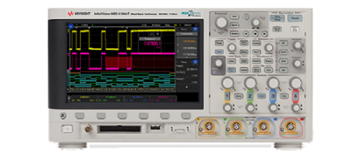Screen dimensions: 355x158
Task: Push the Trigger Level knob
Action: pyautogui.click(x=232, y=47)
